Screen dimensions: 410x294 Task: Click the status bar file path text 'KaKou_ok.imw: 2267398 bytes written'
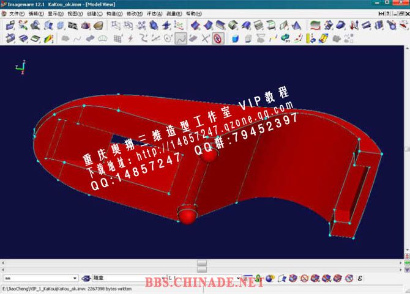pyautogui.click(x=94, y=288)
